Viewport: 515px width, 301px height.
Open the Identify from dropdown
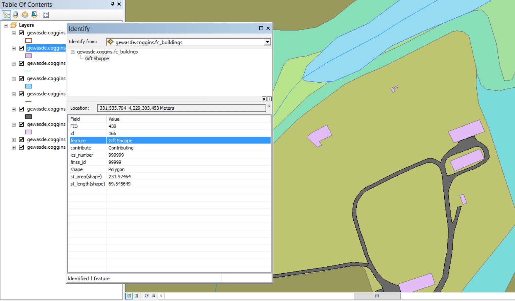pos(267,42)
